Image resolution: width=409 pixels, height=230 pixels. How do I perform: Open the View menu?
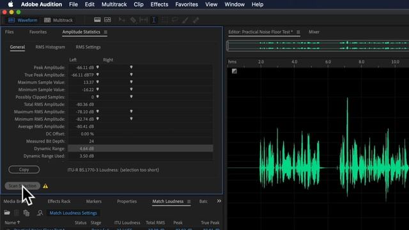pyautogui.click(x=212, y=4)
